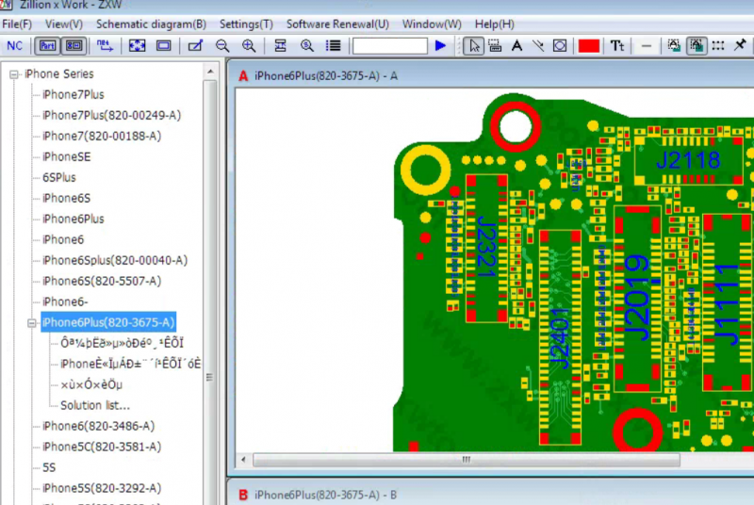Screen dimensions: 754x505
Task: Click the tree panel scroll-up arrow
Action: pyautogui.click(x=210, y=72)
